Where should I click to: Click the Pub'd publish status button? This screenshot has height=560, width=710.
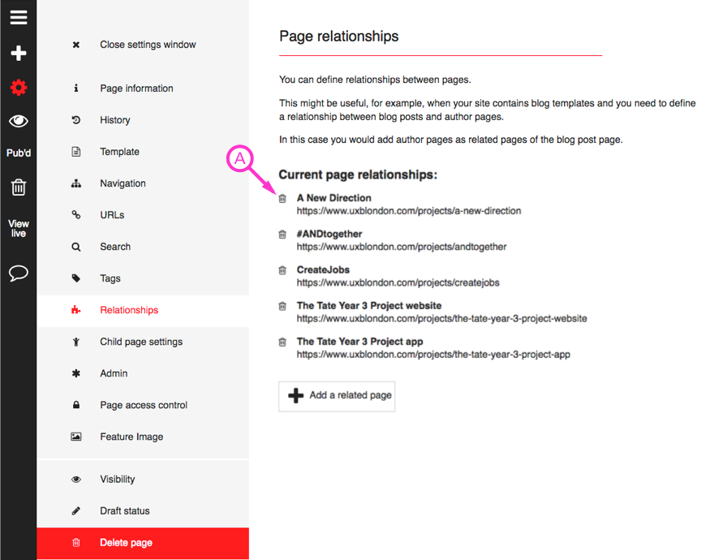tap(19, 153)
